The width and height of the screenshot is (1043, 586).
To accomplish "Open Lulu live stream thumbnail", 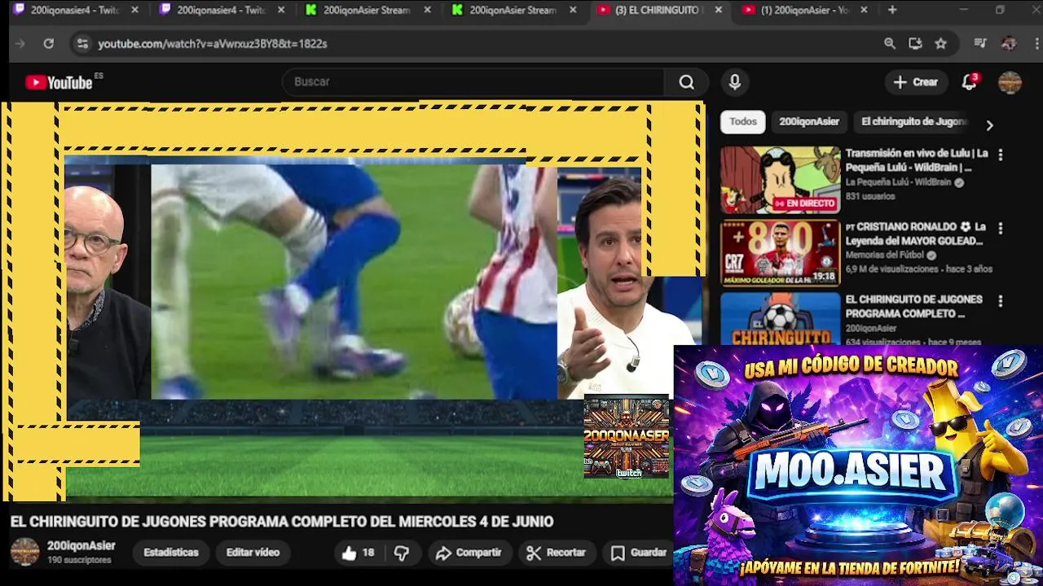I will click(780, 180).
